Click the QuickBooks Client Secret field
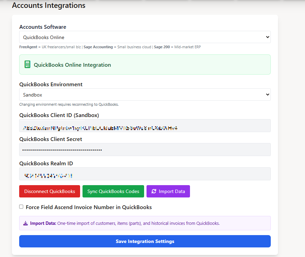 pos(145,150)
